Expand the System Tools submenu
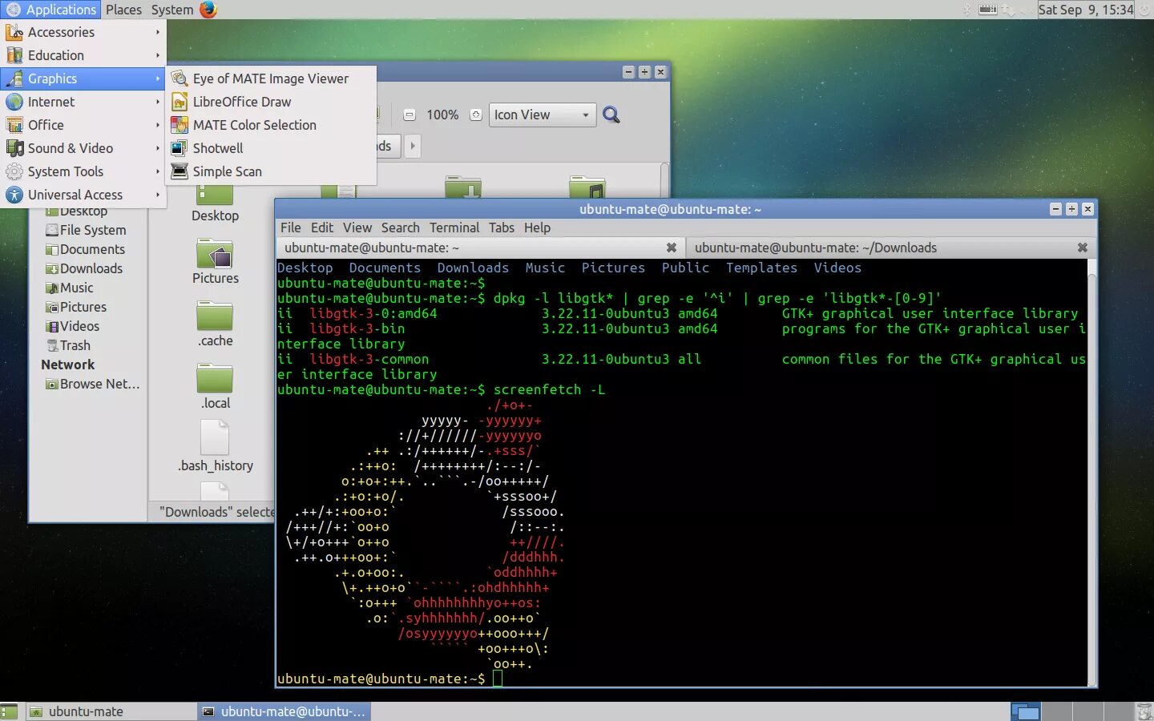Image resolution: width=1154 pixels, height=721 pixels. 83,171
